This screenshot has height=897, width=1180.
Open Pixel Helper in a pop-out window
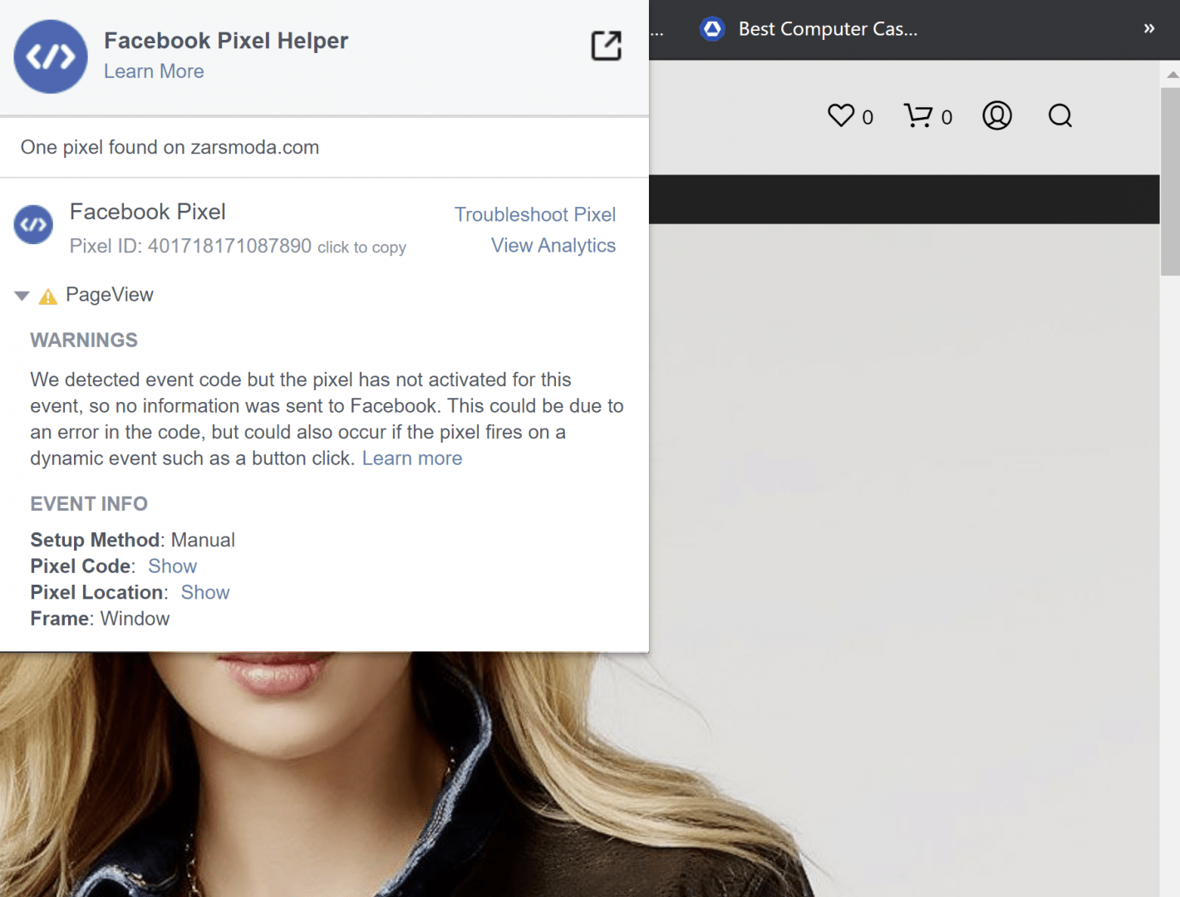(x=607, y=46)
